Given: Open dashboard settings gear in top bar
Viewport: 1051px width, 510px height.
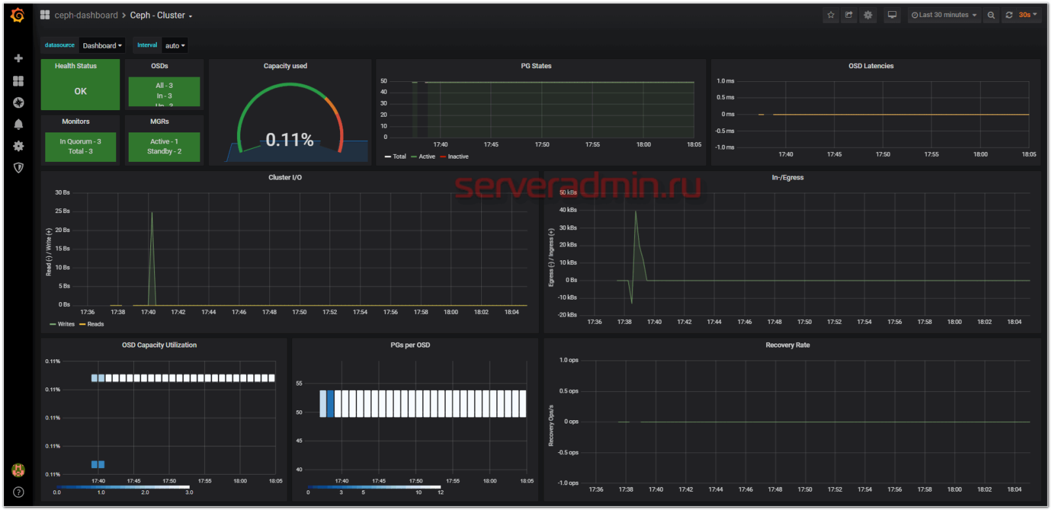Looking at the screenshot, I should pyautogui.click(x=868, y=15).
